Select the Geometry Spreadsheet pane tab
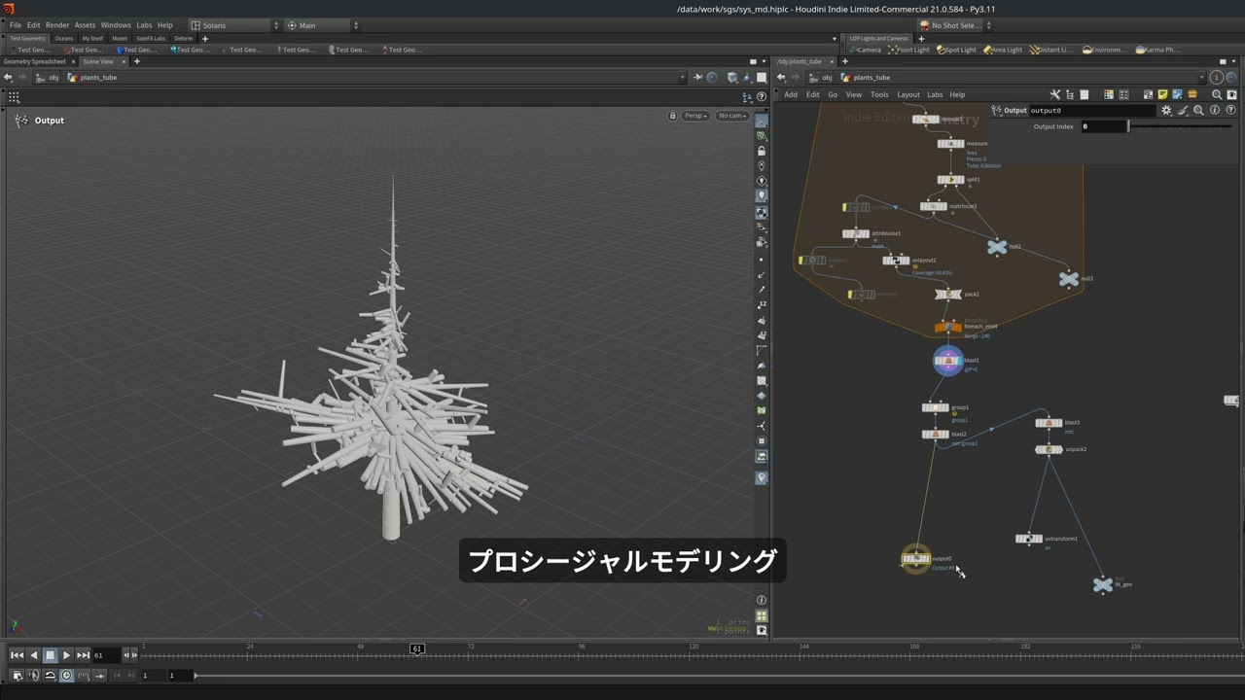The width and height of the screenshot is (1245, 700). pyautogui.click(x=35, y=61)
